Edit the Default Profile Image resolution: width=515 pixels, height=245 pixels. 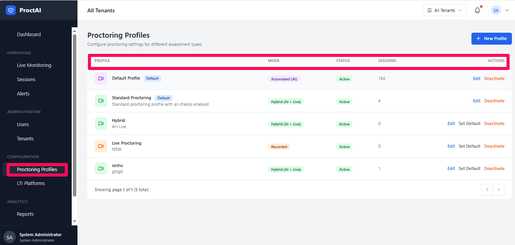pyautogui.click(x=477, y=78)
